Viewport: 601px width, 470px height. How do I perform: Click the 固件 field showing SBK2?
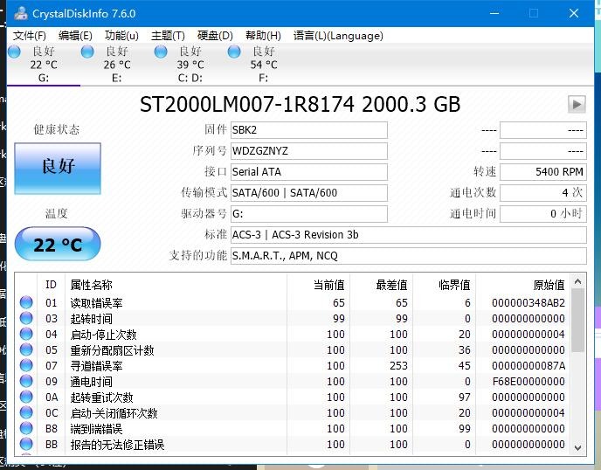click(x=309, y=130)
